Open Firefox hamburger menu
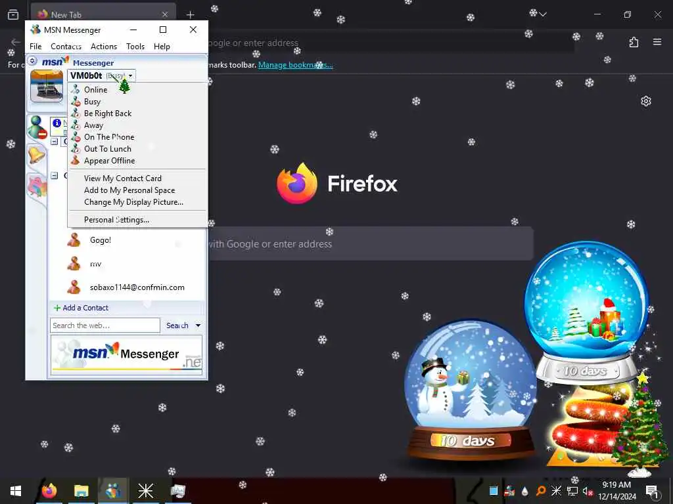 657,42
